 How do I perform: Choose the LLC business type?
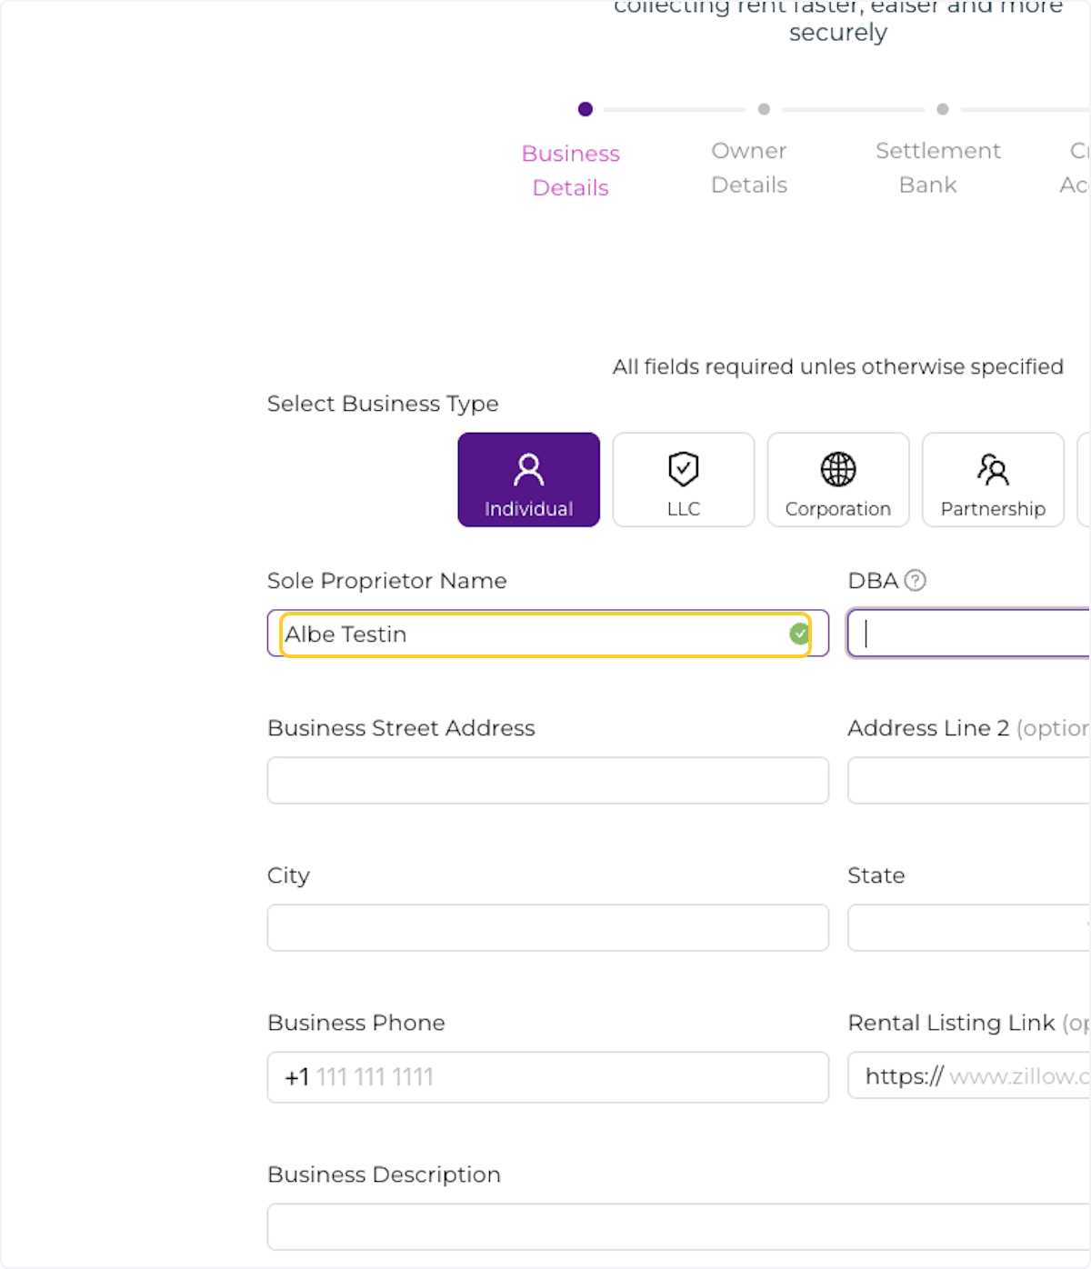683,480
